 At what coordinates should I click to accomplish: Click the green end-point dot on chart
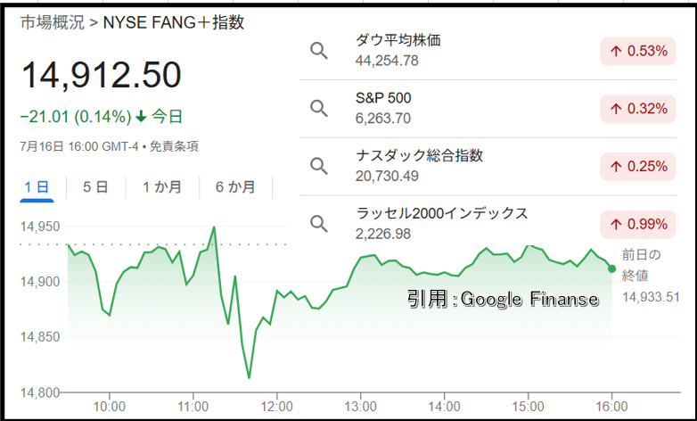pos(611,268)
